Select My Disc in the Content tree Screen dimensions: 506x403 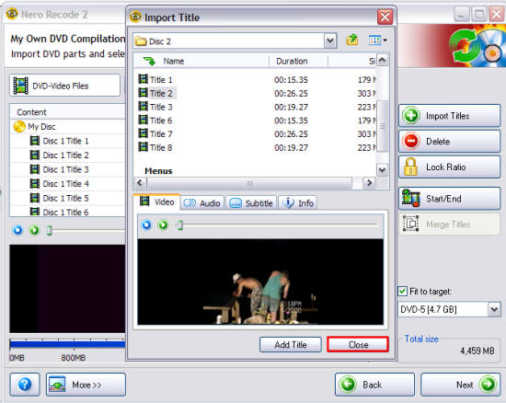pyautogui.click(x=41, y=126)
